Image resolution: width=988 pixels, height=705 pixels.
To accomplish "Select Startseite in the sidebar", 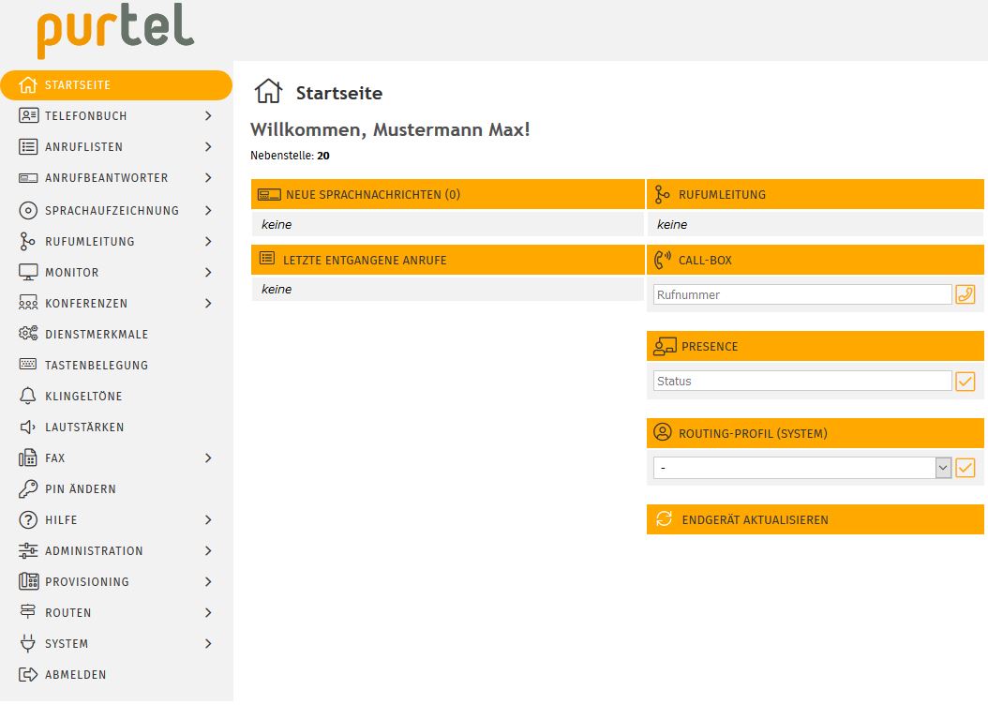I will click(78, 84).
